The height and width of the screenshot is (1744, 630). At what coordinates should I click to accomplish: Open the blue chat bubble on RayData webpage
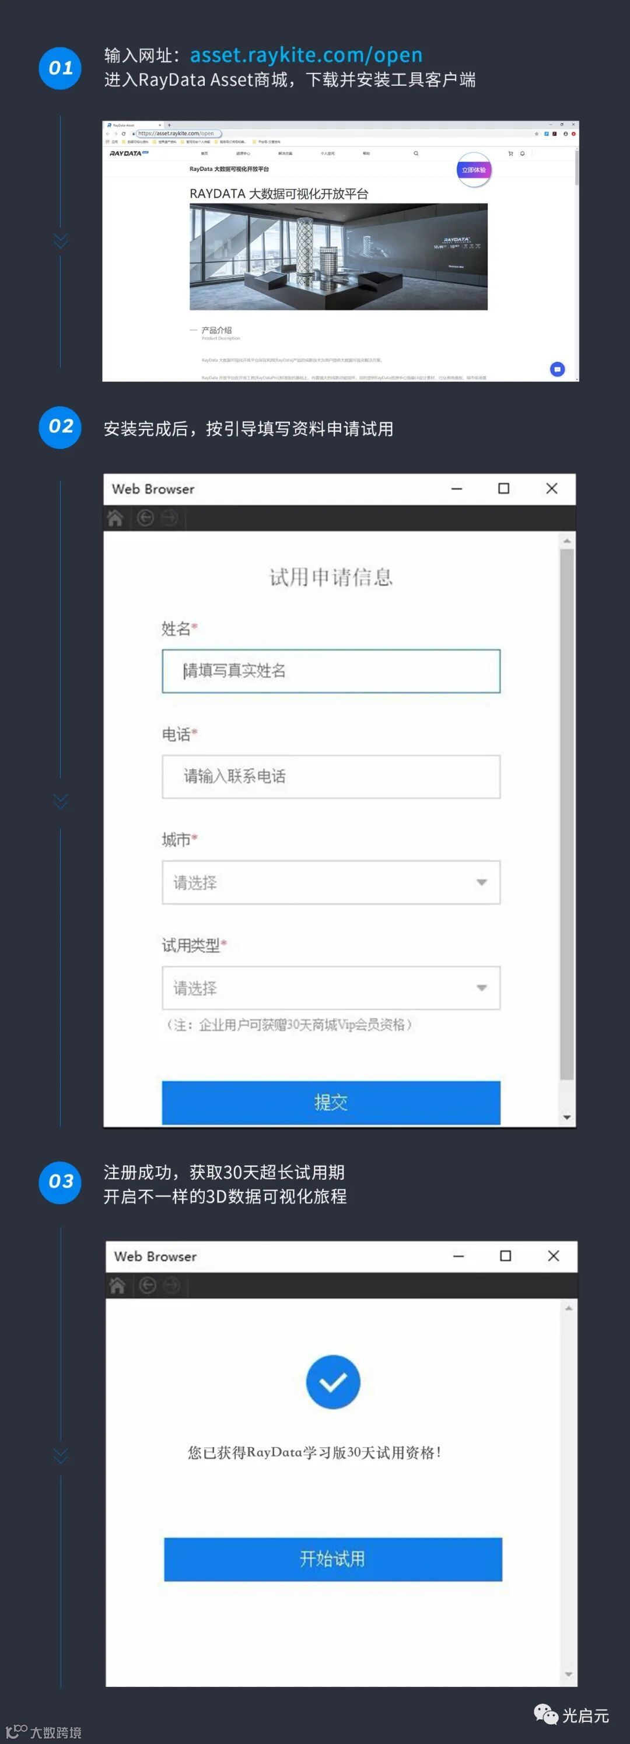coord(557,369)
